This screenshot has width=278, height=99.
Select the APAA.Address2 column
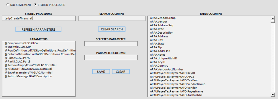pos(209,51)
